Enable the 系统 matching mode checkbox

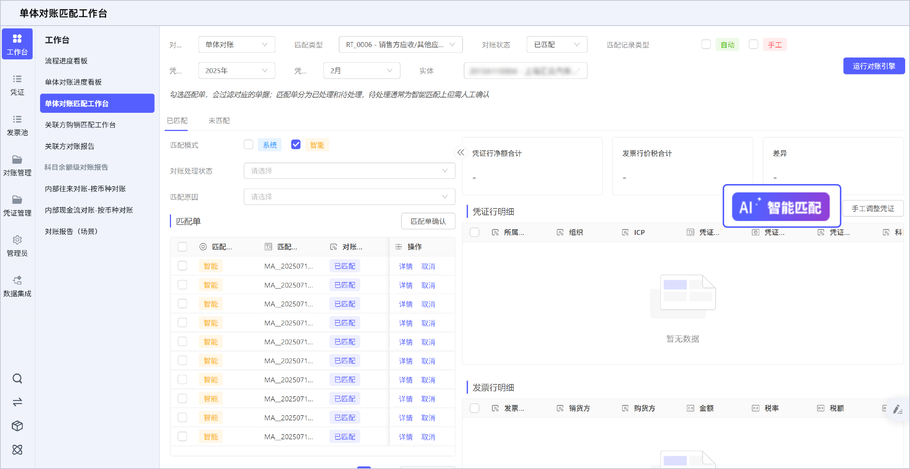(x=249, y=145)
